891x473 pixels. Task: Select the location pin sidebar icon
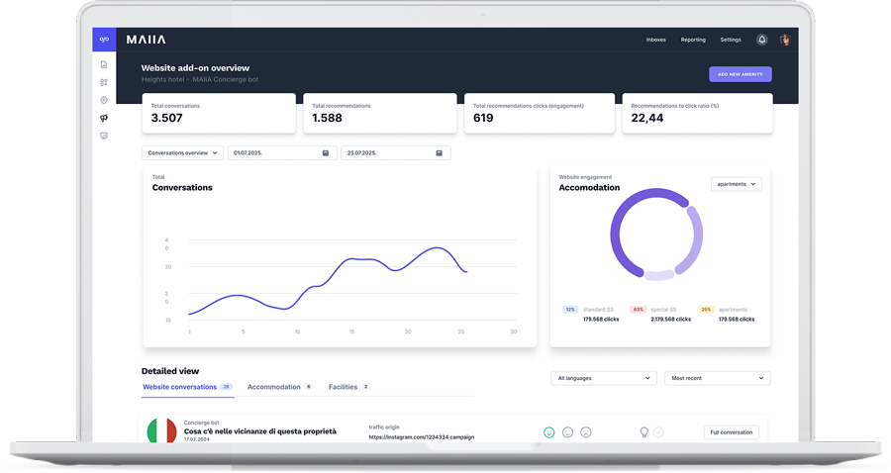point(104,100)
